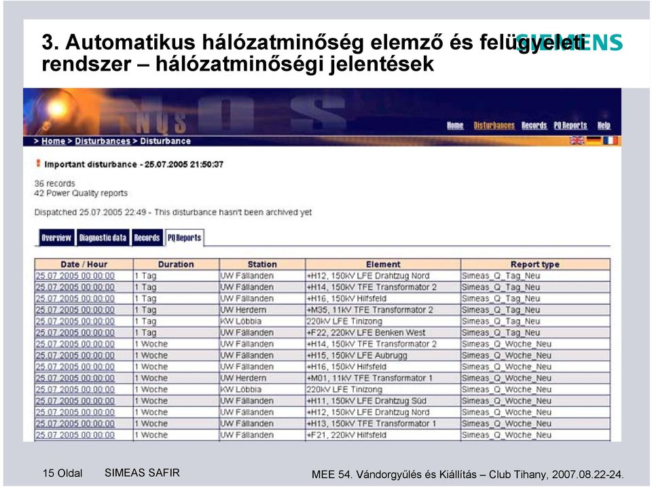The height and width of the screenshot is (487, 652).
Task: Click the 'Important disturbance - 25.07.2005 21:50:37' heading
Action: 134,164
